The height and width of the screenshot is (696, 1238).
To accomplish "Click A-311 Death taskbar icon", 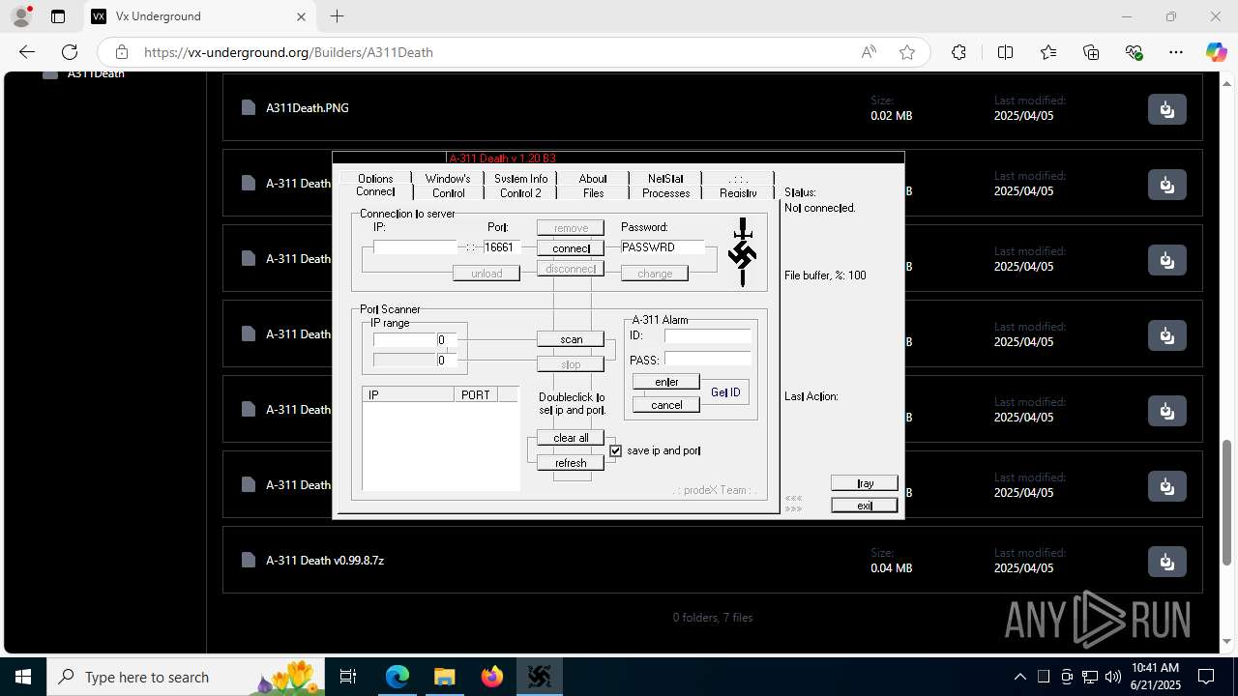I will [539, 677].
